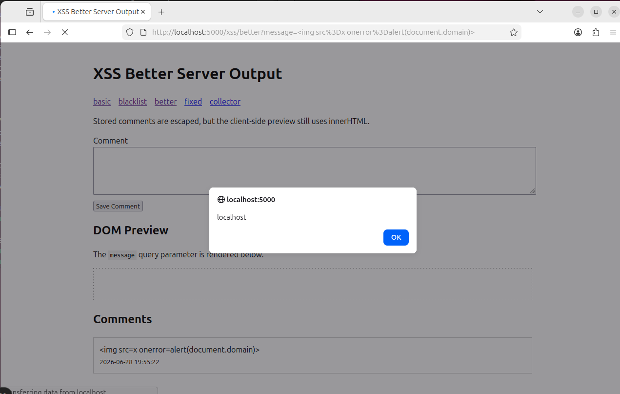This screenshot has height=394, width=620.
Task: Go back with the back arrow
Action: click(x=30, y=32)
